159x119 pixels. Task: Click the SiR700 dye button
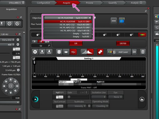pos(123,43)
